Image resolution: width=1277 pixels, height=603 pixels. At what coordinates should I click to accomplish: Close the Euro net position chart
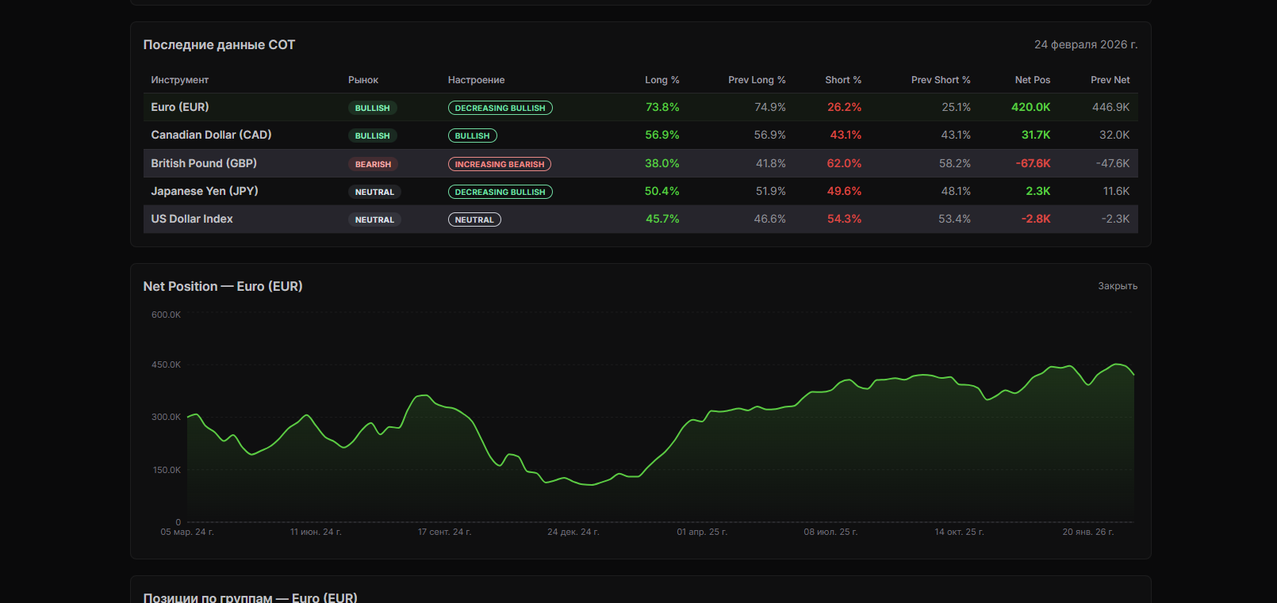[x=1118, y=286]
